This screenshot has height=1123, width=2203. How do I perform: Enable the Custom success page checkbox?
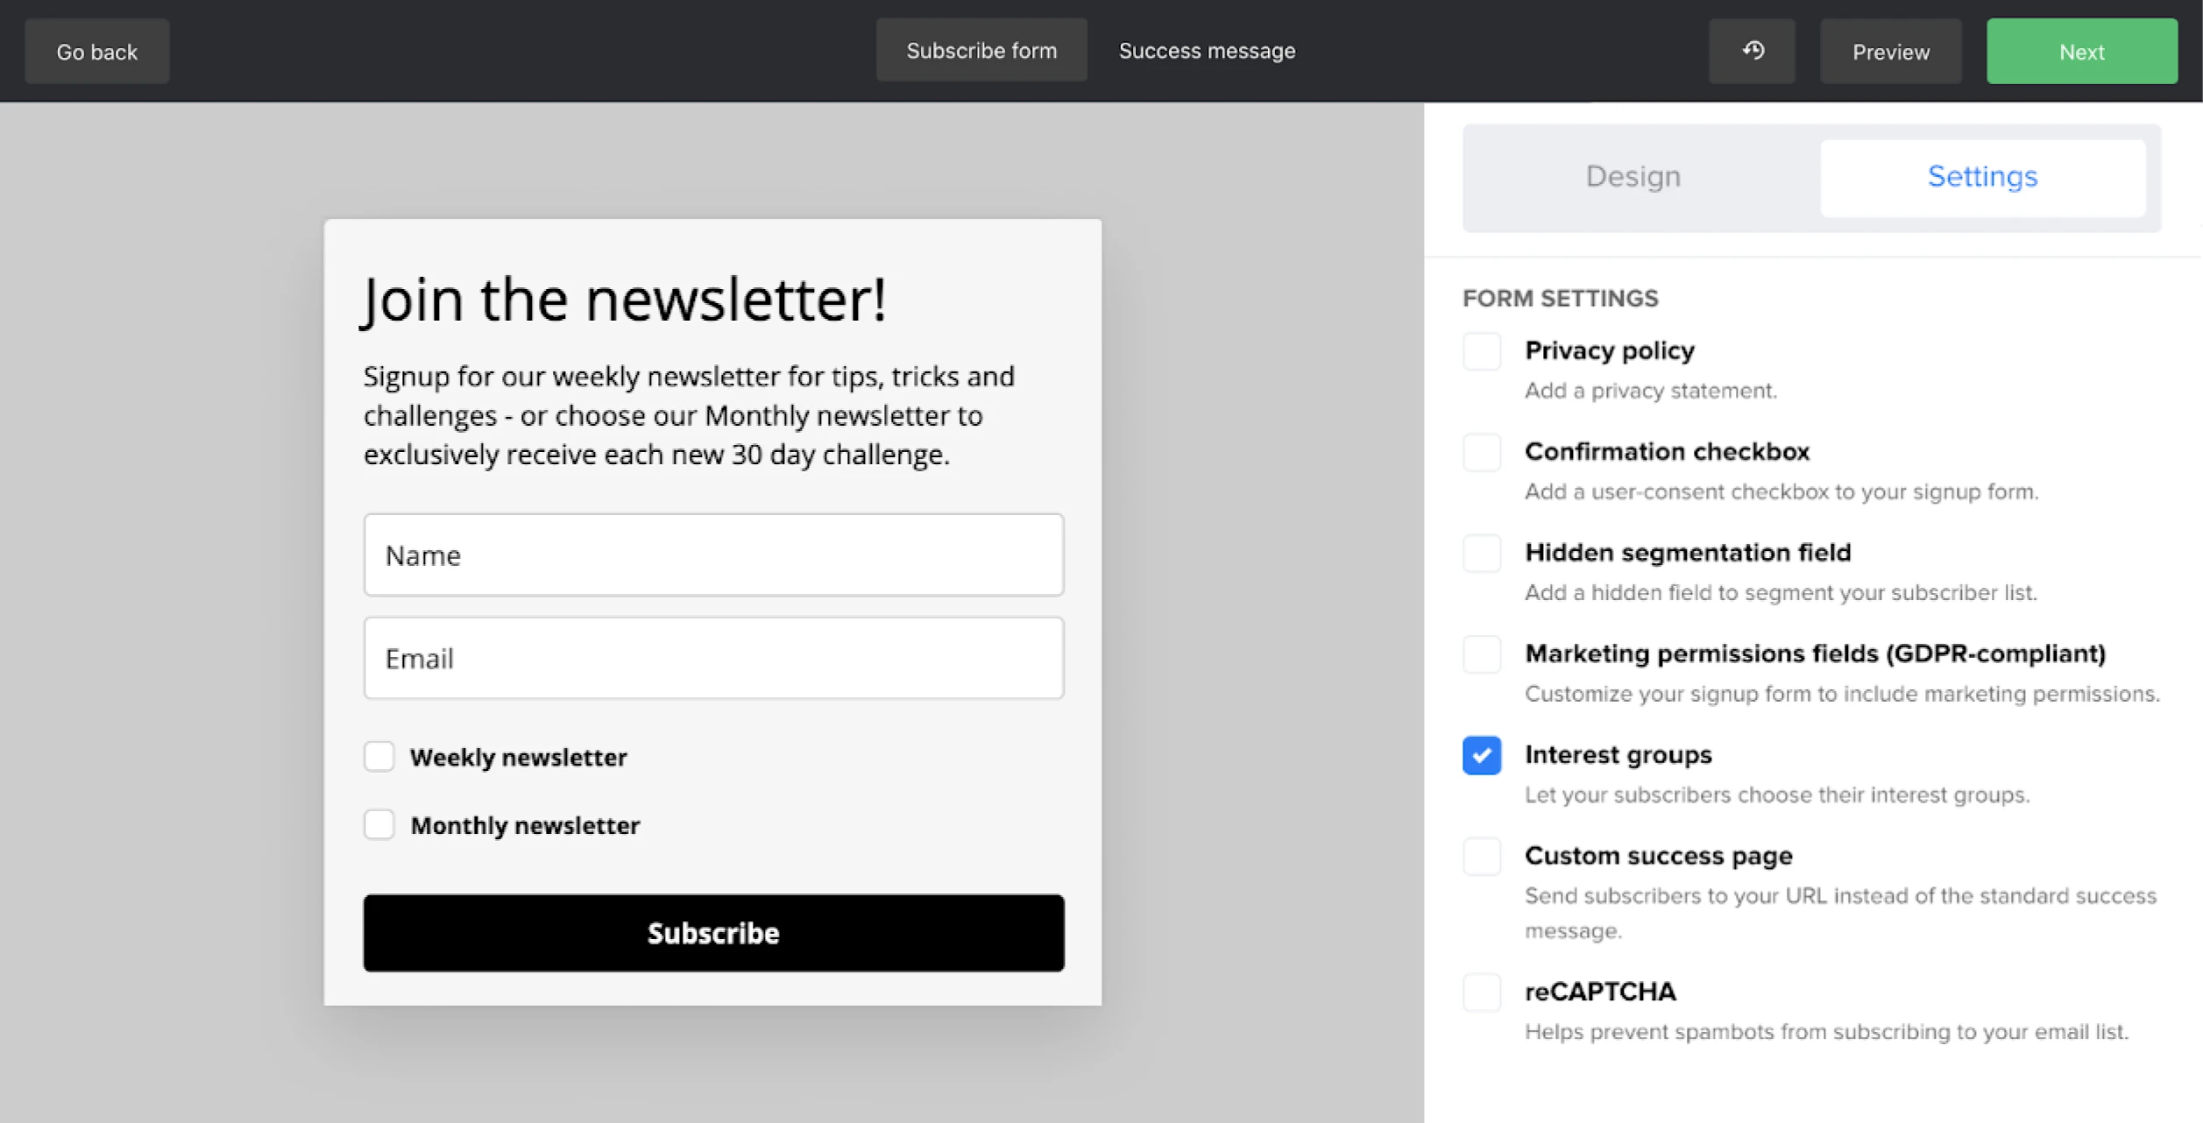(x=1481, y=856)
